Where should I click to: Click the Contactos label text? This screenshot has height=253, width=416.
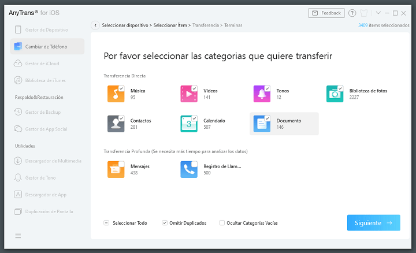click(140, 121)
